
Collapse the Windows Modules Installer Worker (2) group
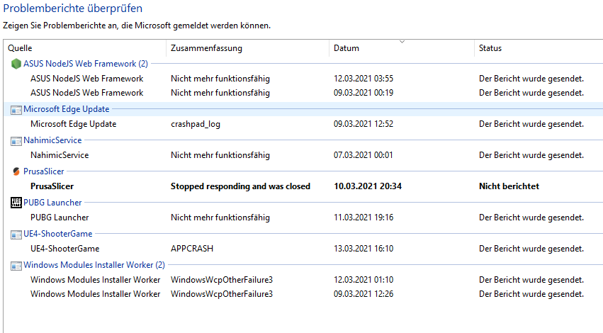tap(94, 265)
